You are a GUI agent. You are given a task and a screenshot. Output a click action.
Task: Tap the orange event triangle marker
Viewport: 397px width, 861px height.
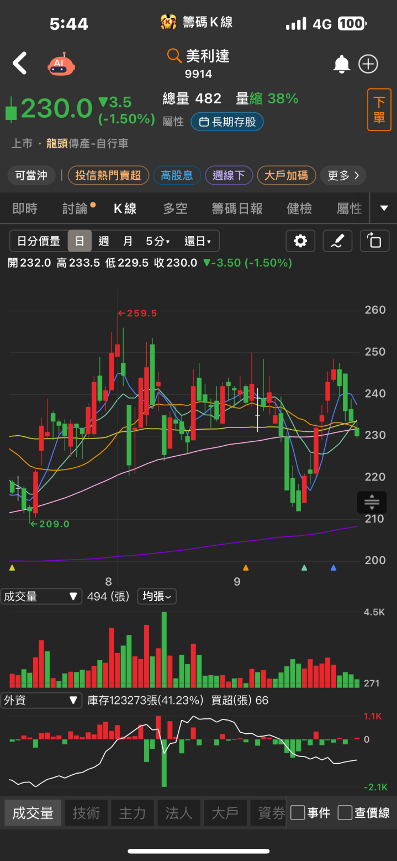point(246,567)
